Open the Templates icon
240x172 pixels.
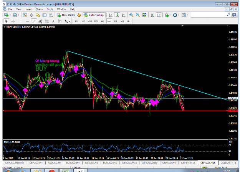(184, 15)
